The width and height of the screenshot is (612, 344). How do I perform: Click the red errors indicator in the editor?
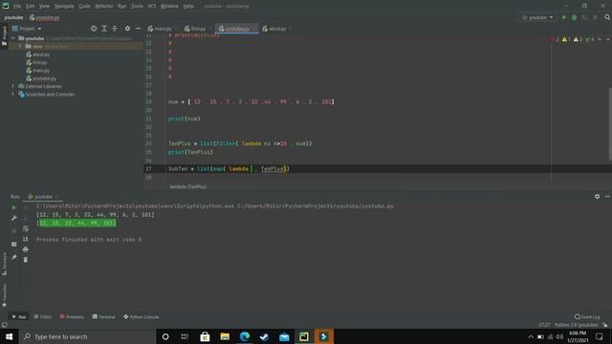coord(555,39)
